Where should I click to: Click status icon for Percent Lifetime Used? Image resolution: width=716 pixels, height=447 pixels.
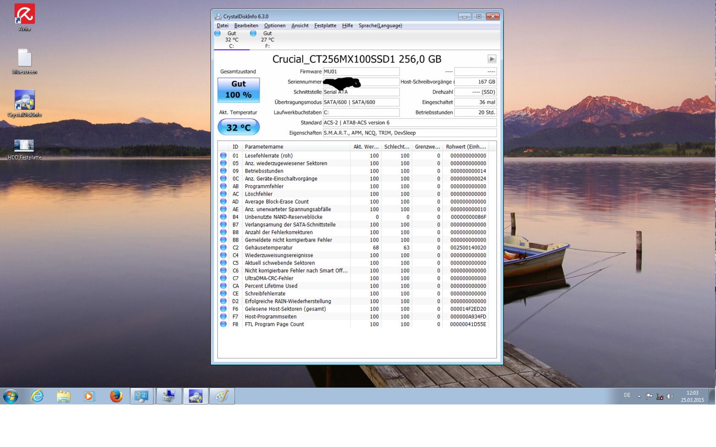point(223,286)
